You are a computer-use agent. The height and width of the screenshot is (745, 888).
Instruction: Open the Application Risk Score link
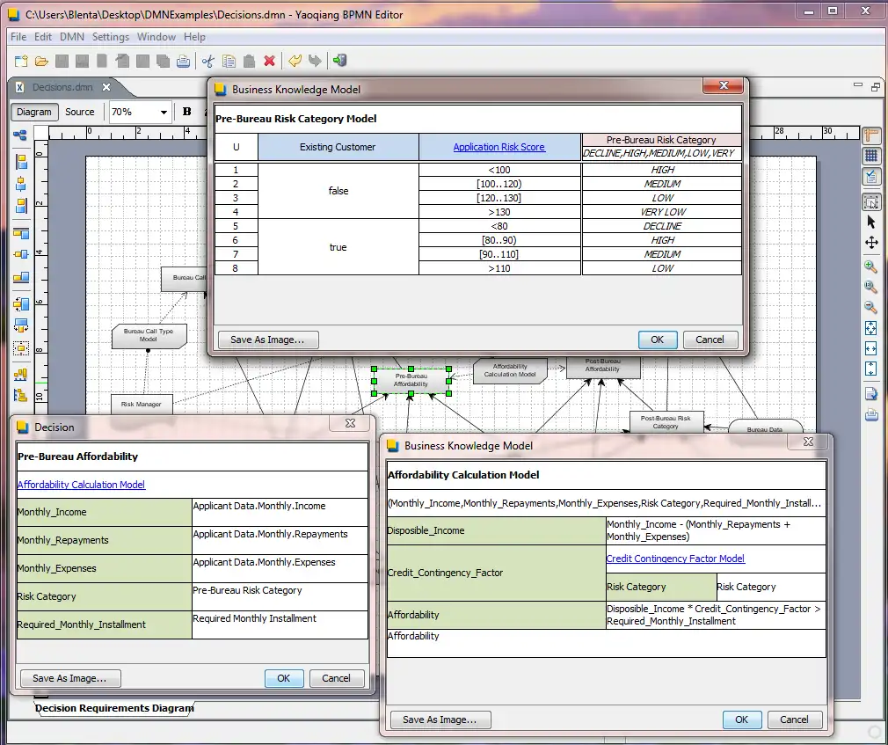coord(499,147)
